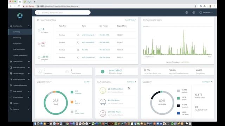The image size is (225, 126).
Task: Open the user account dropdown in top bar
Action: point(206,13)
